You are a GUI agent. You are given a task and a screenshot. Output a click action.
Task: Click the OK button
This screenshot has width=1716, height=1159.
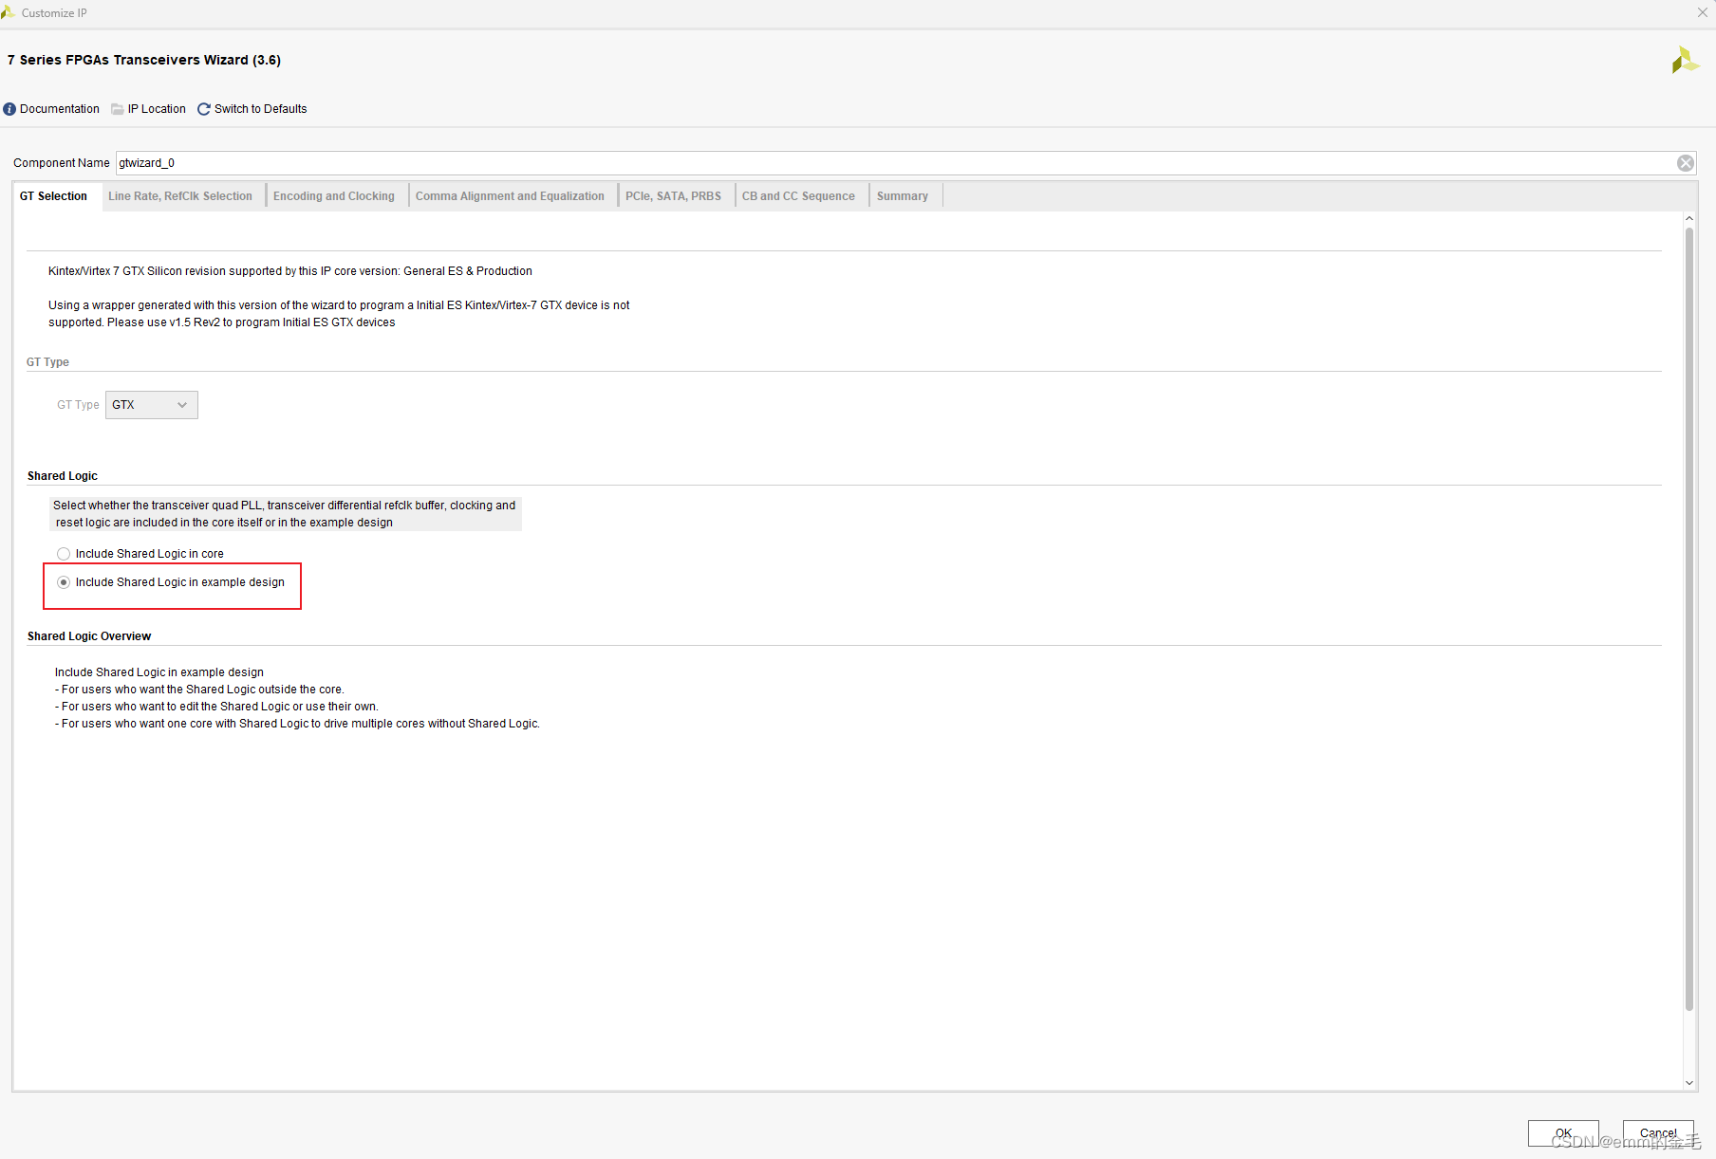click(1563, 1133)
